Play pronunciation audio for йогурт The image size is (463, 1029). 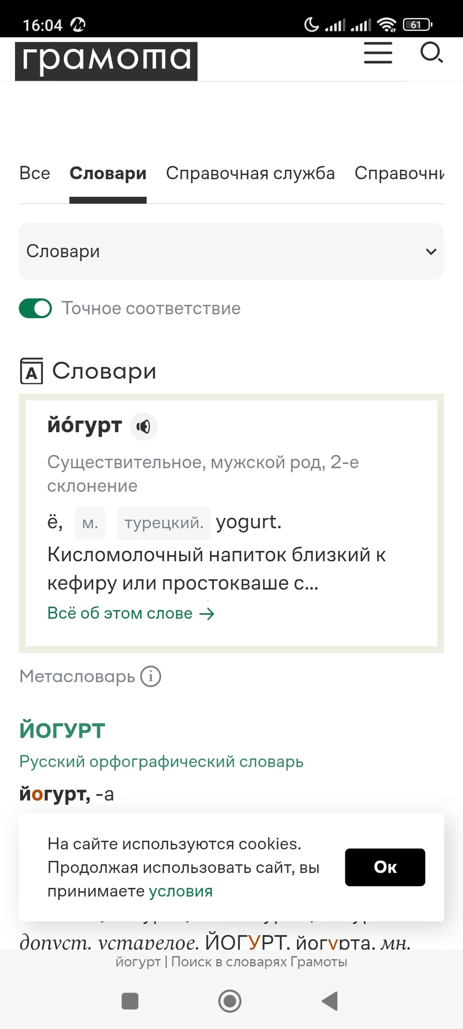click(x=144, y=427)
